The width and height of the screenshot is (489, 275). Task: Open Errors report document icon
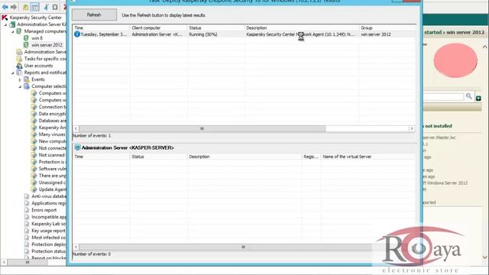[27, 210]
